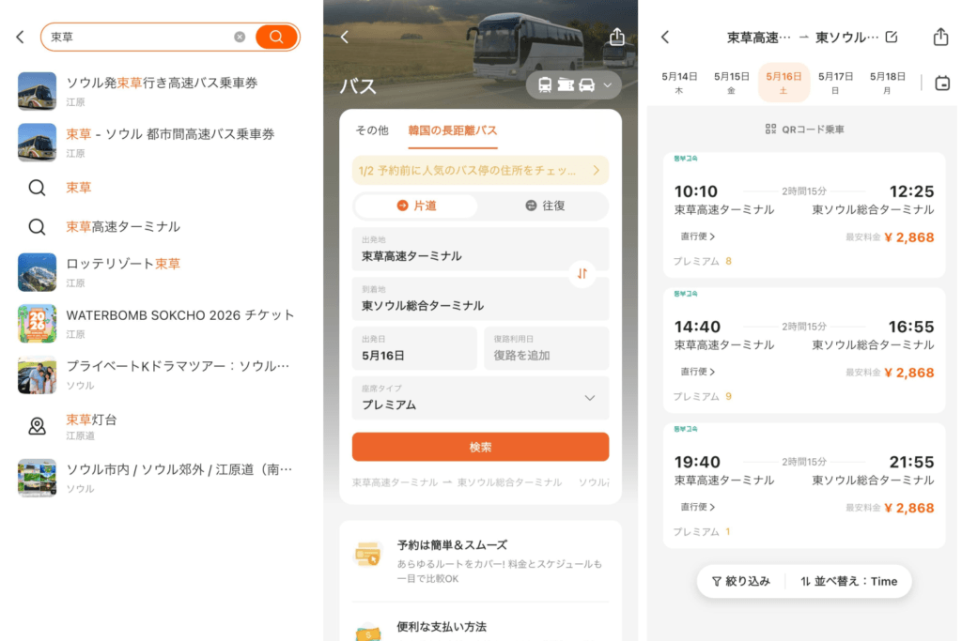
Task: Open QRコード乗車 information
Action: (x=804, y=130)
